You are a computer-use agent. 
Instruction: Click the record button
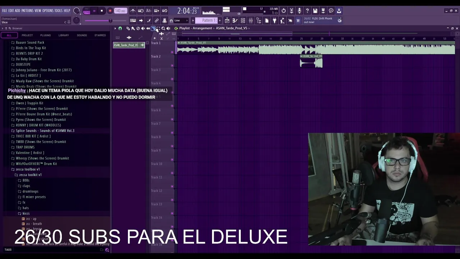pos(110,11)
